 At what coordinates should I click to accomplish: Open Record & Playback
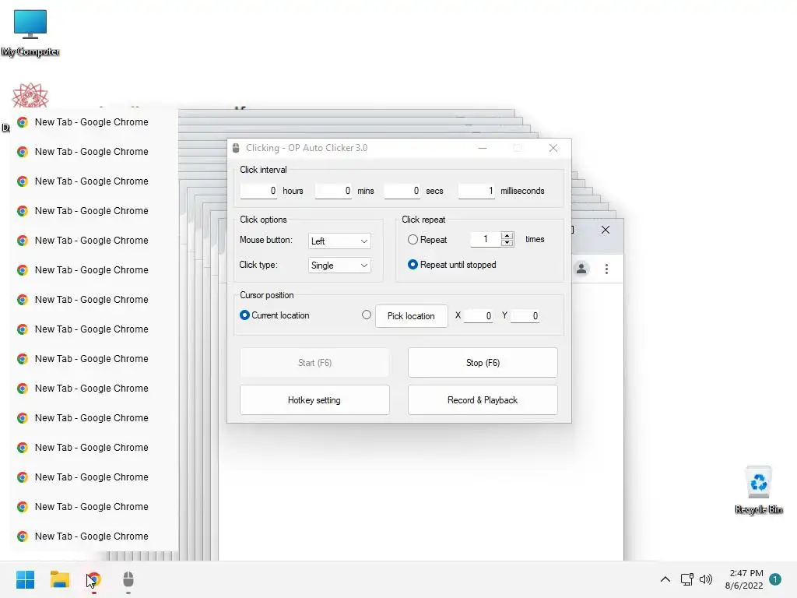click(483, 400)
